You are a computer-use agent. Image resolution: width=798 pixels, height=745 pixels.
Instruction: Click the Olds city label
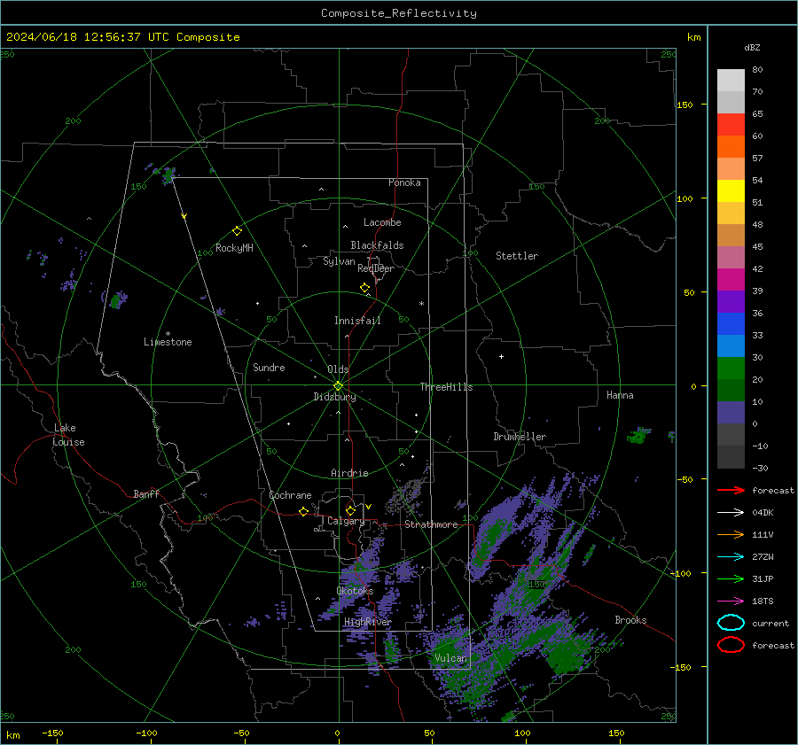point(339,369)
